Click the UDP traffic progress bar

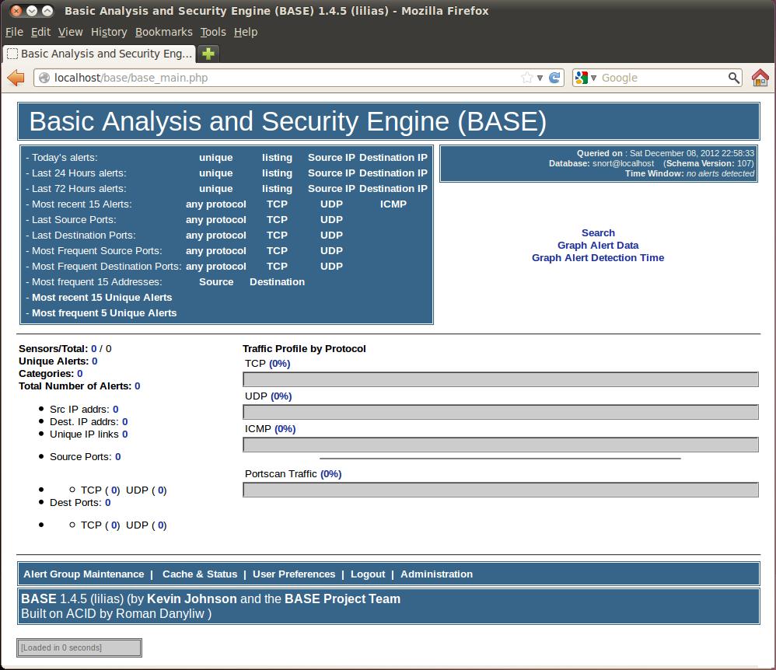pos(500,412)
